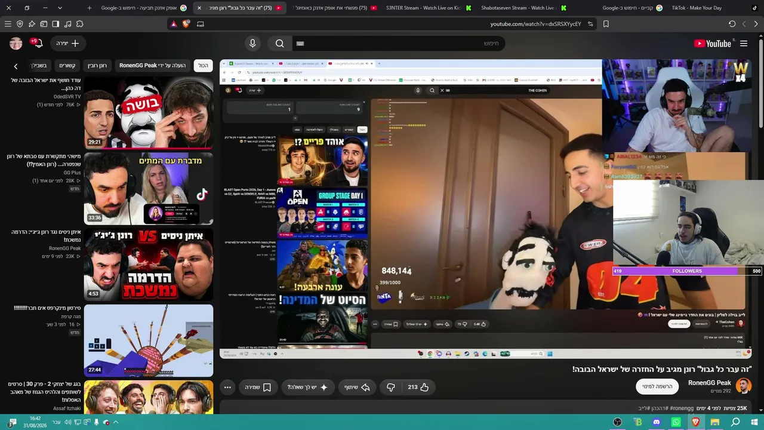This screenshot has height=430, width=764.
Task: Open the browser main hamburger menu
Action: click(8, 24)
